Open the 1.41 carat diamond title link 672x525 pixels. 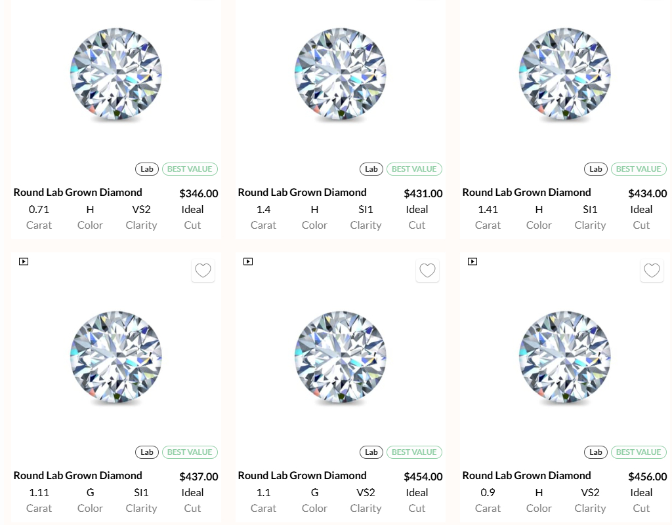526,193
